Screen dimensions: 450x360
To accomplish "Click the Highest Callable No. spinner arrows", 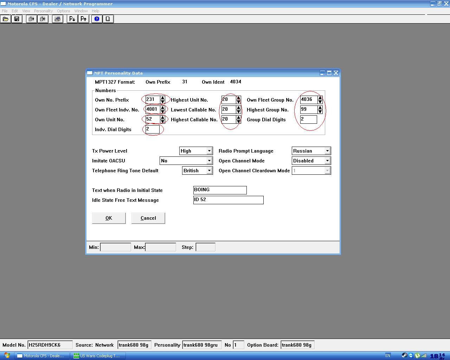I will (x=238, y=120).
